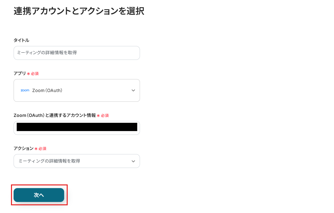Click the 必須 marker next to アプリ
The width and height of the screenshot is (334, 213).
tap(35, 74)
